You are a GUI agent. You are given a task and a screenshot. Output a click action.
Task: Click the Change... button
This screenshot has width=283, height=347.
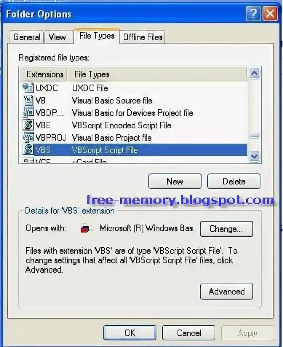coord(227,229)
